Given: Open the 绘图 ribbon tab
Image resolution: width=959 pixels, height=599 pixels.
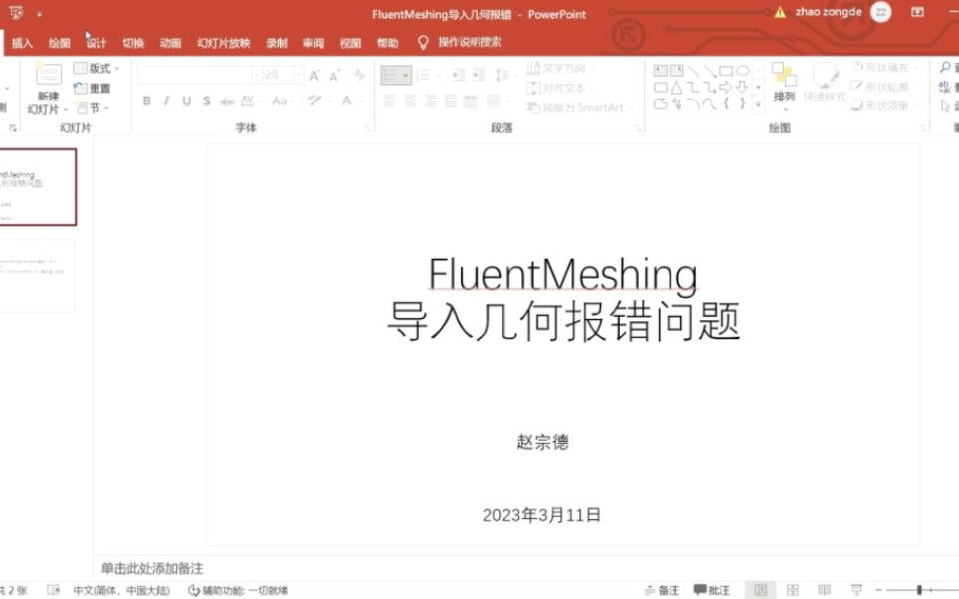Looking at the screenshot, I should (x=60, y=43).
